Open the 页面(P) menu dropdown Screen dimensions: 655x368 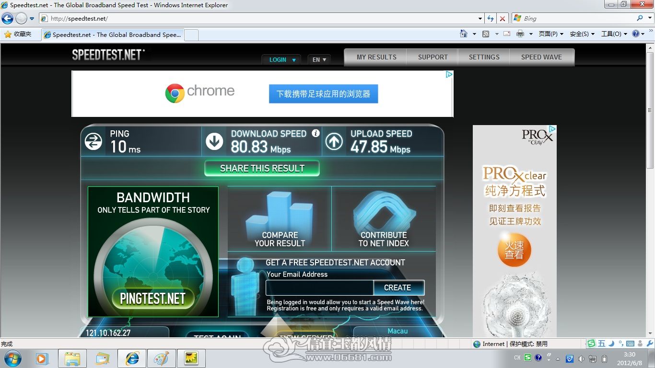(551, 34)
